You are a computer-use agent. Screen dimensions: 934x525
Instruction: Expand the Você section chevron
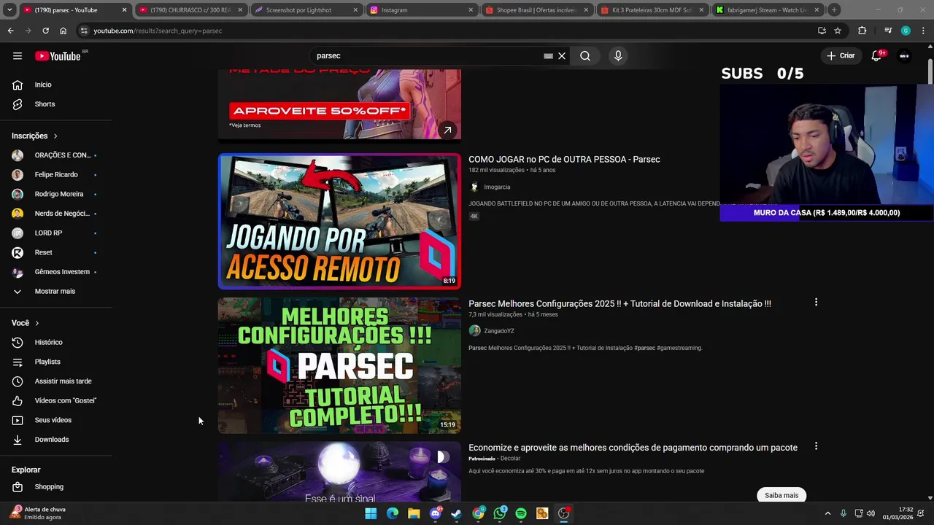37,323
